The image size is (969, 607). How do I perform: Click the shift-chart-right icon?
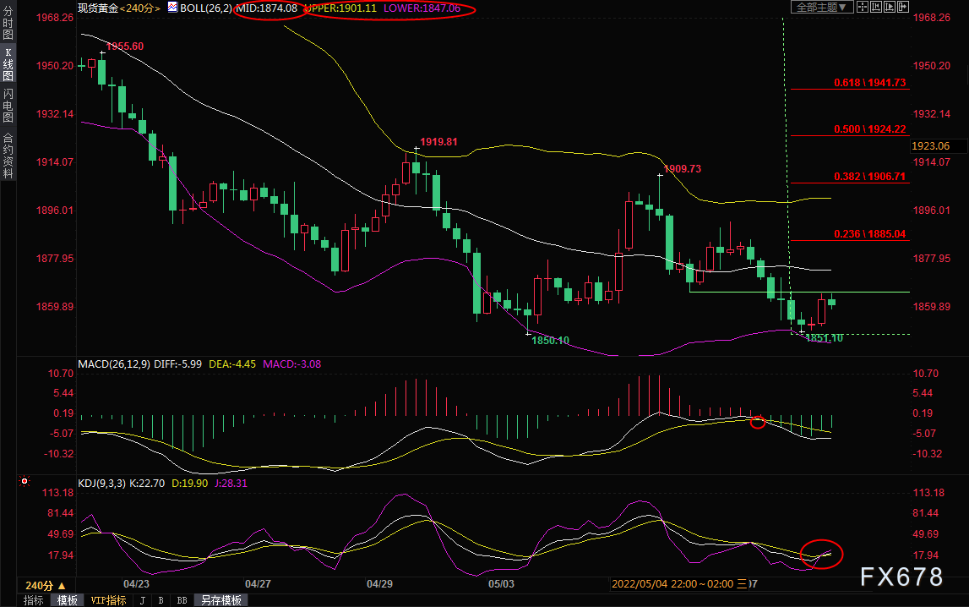point(903,7)
